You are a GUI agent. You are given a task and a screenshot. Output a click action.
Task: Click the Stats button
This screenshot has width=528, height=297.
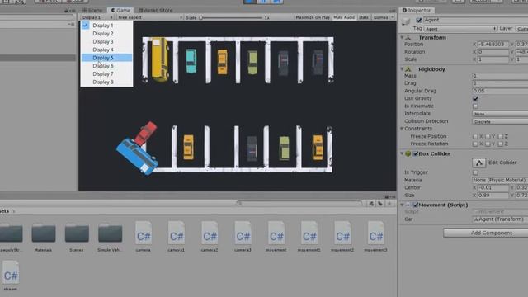pyautogui.click(x=364, y=17)
